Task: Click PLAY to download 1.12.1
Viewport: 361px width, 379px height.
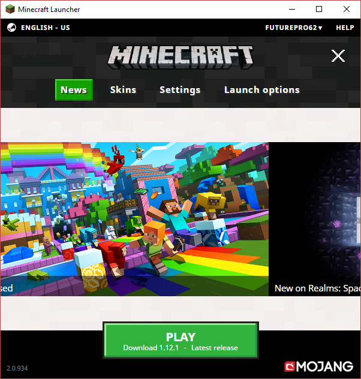Action: click(x=180, y=341)
